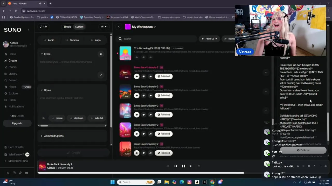Open Library from the sidebar
Image resolution: width=332 pixels, height=186 pixels.
point(11,74)
